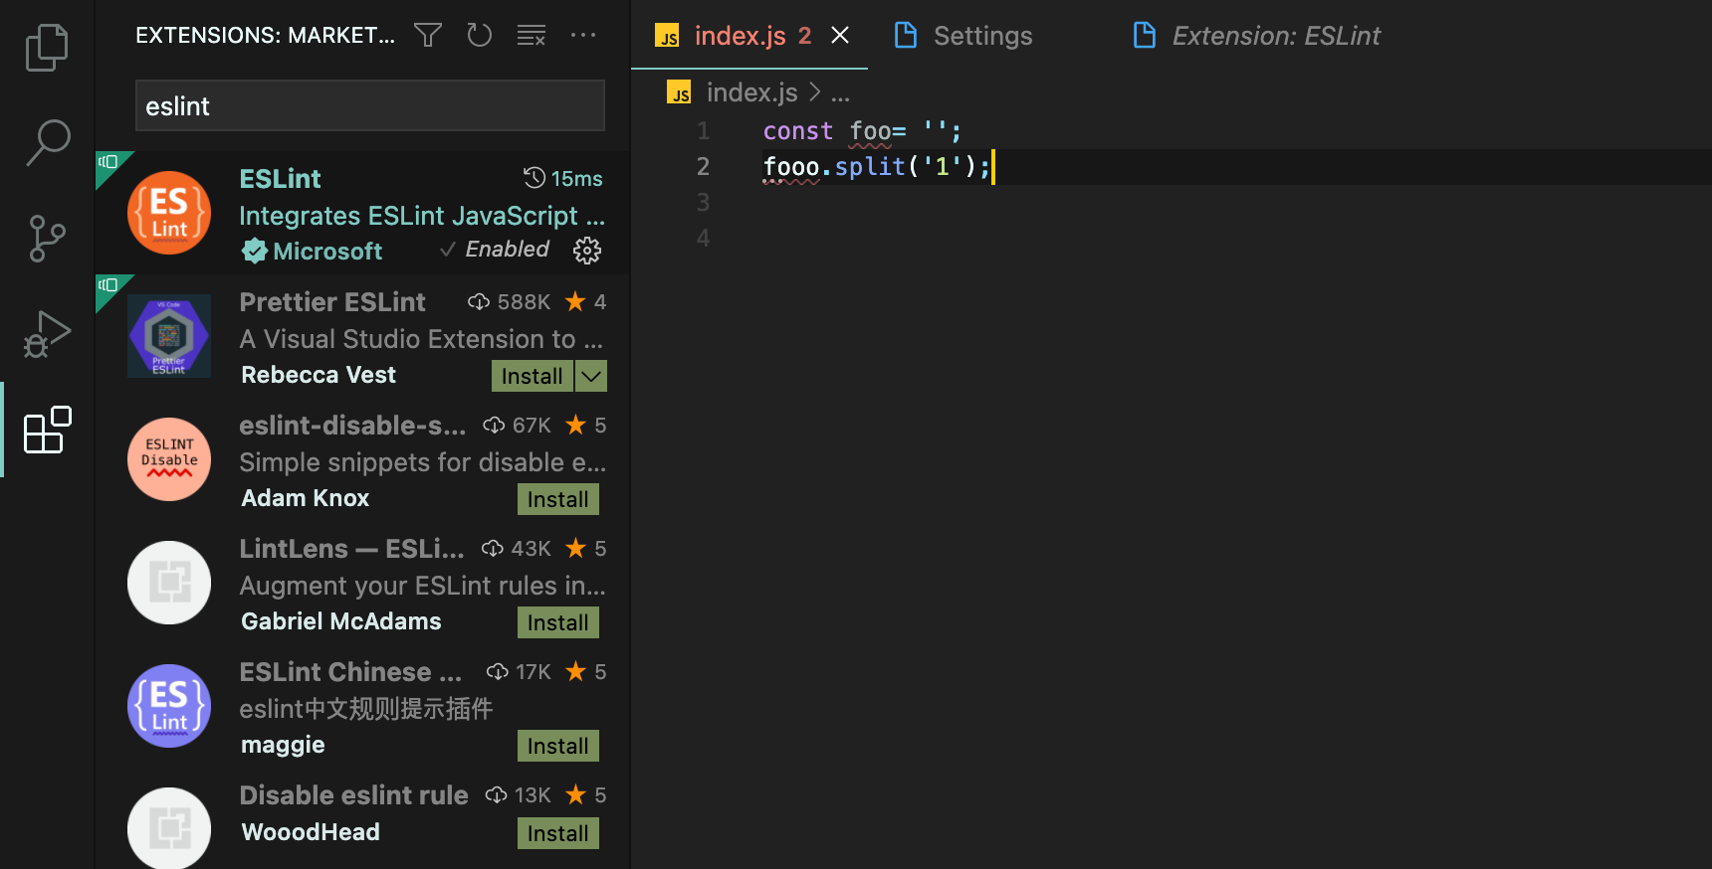The image size is (1712, 869).
Task: Install ESLint Chinese Rules by maggie
Action: (558, 746)
